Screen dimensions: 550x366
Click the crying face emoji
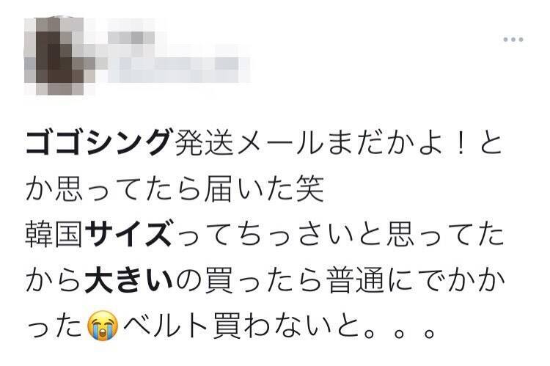tap(102, 327)
